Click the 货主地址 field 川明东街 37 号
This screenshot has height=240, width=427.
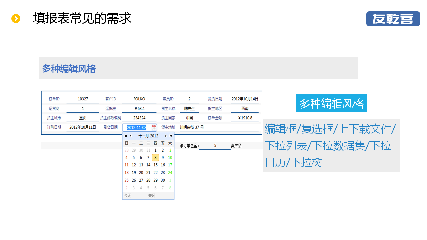219,127
